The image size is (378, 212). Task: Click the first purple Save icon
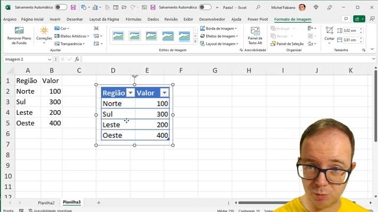tap(73, 8)
